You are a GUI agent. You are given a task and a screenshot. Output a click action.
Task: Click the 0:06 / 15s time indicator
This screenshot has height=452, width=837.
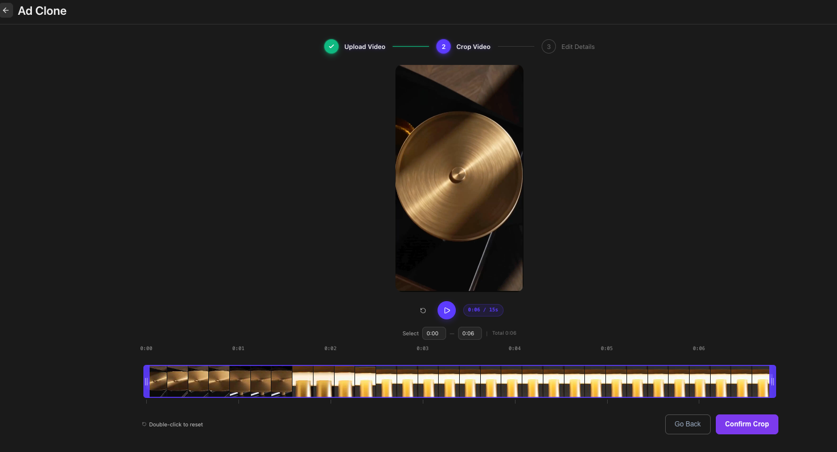click(483, 310)
